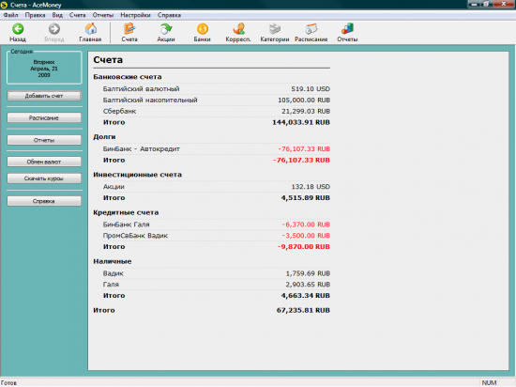Open the Настройки menu
Screen dimensions: 516x387
pyautogui.click(x=135, y=15)
